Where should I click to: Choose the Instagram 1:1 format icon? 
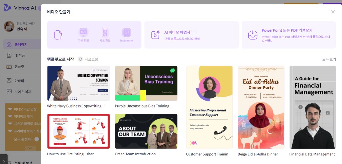click(x=126, y=32)
